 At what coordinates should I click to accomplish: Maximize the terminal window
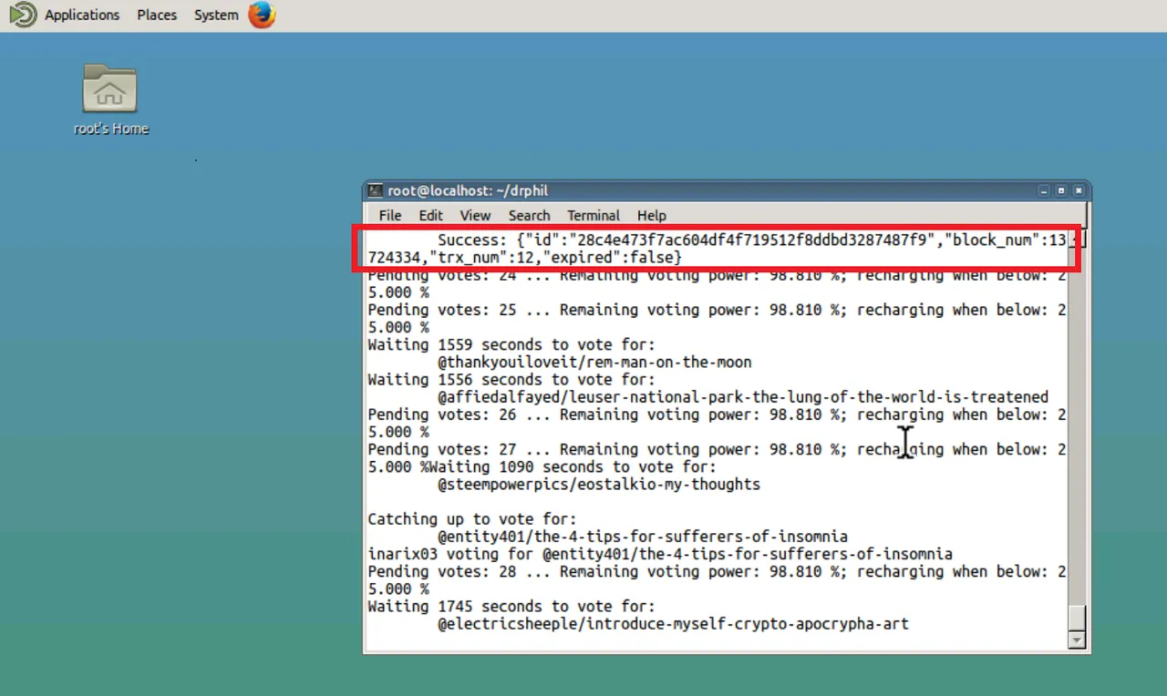coord(1061,191)
